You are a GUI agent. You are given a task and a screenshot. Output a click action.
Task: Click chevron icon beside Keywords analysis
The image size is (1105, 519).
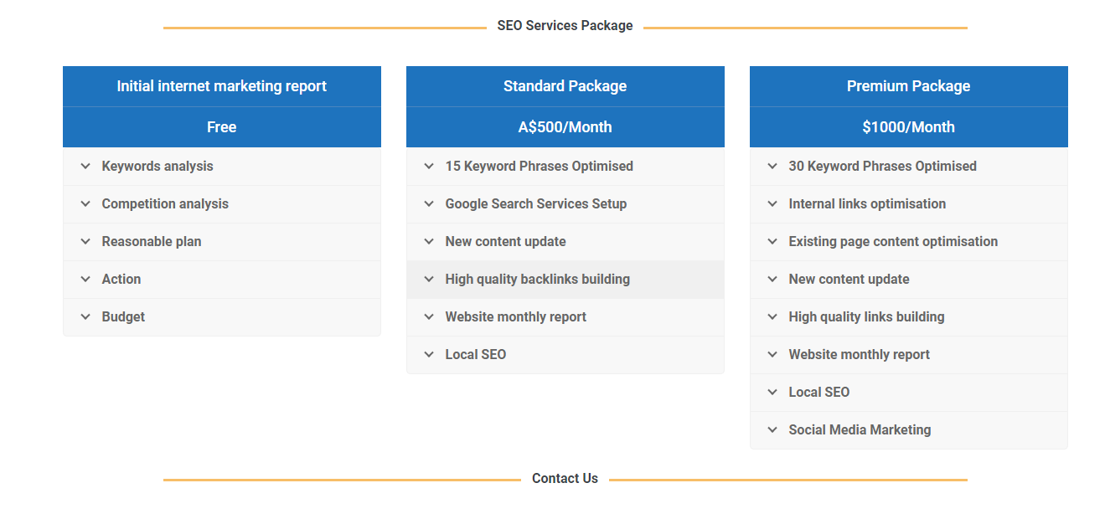(x=85, y=167)
